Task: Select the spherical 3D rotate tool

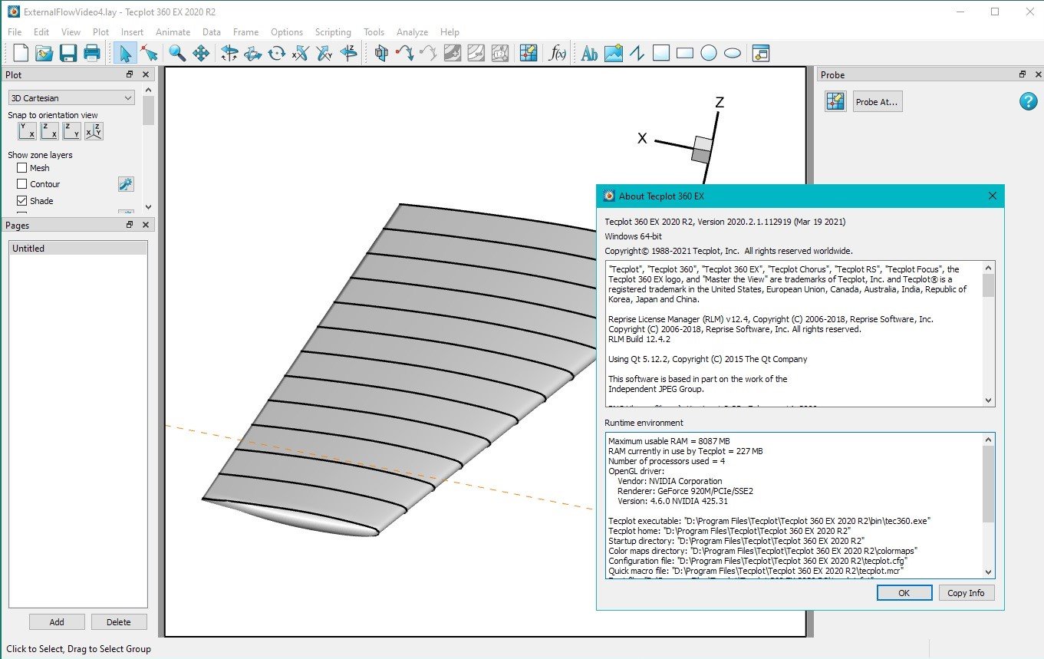Action: 229,53
